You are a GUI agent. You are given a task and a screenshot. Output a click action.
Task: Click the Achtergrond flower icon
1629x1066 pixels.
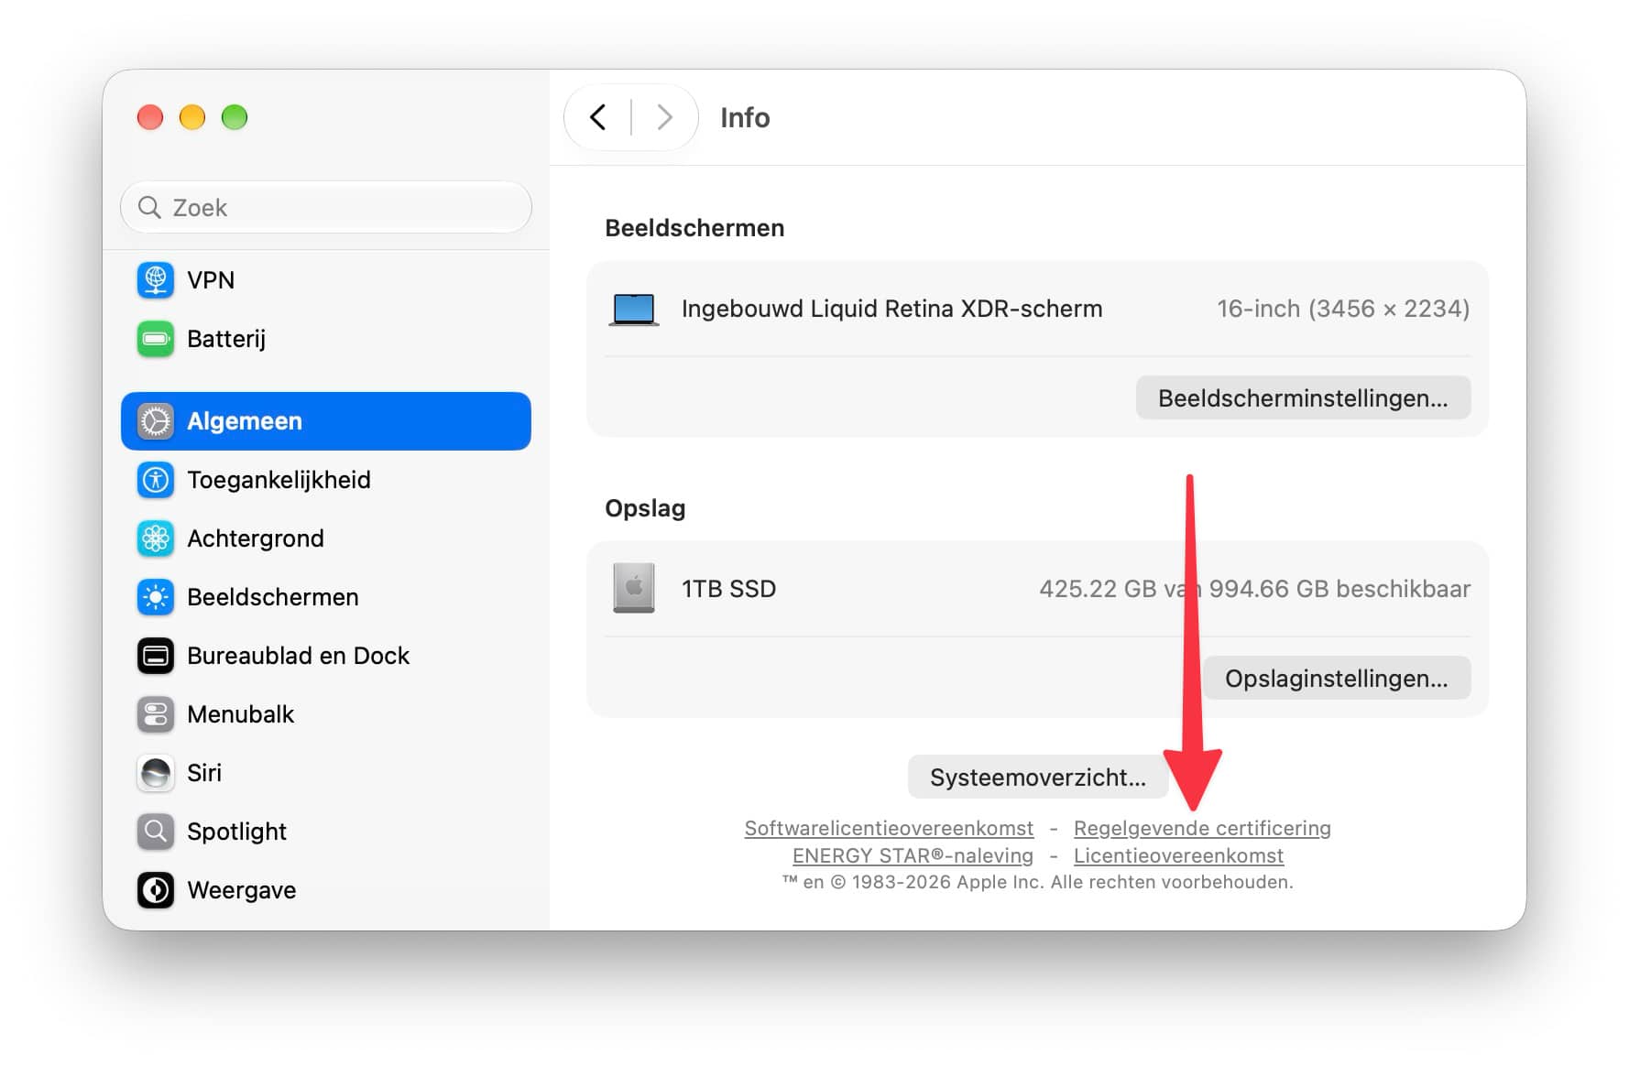click(156, 538)
